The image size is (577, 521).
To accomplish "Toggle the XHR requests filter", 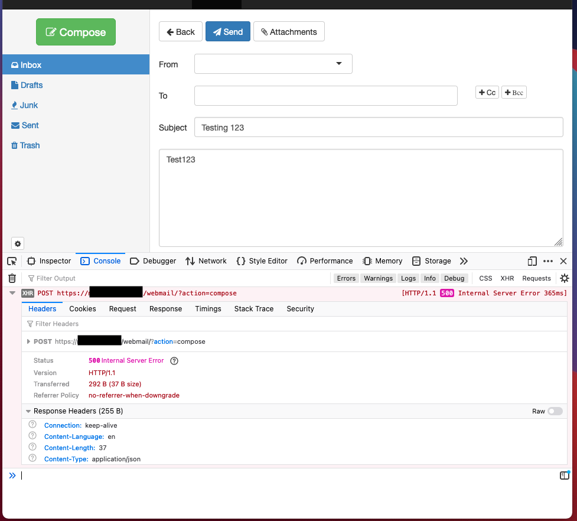I will coord(506,278).
